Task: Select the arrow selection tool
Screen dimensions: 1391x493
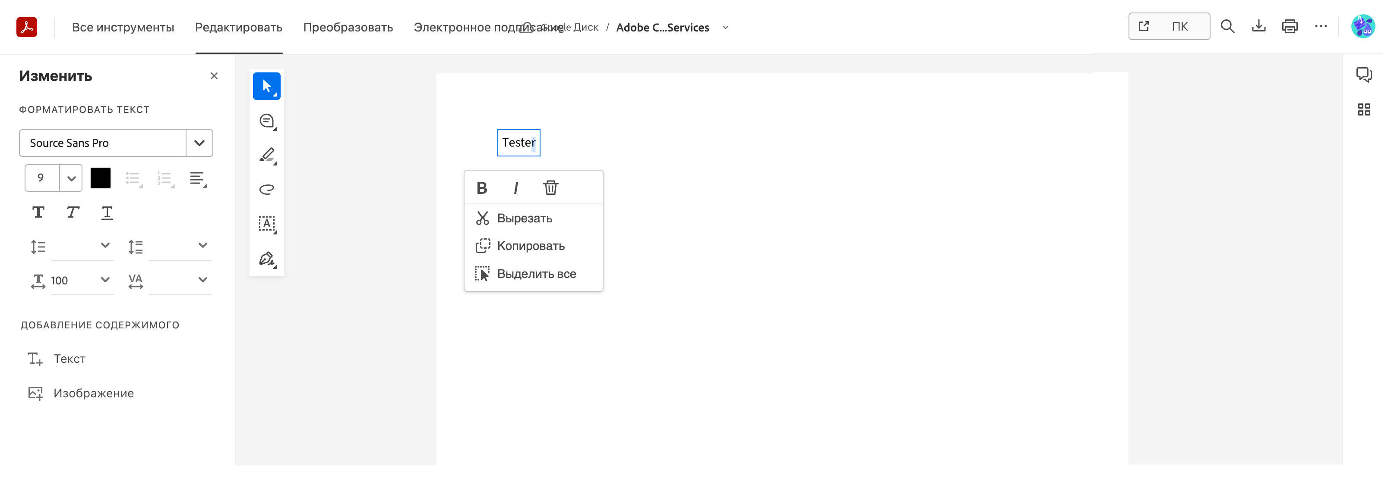Action: 267,86
